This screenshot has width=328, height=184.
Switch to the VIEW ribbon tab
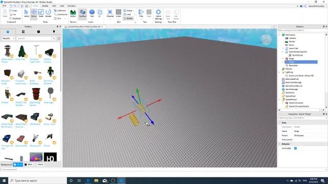point(62,6)
